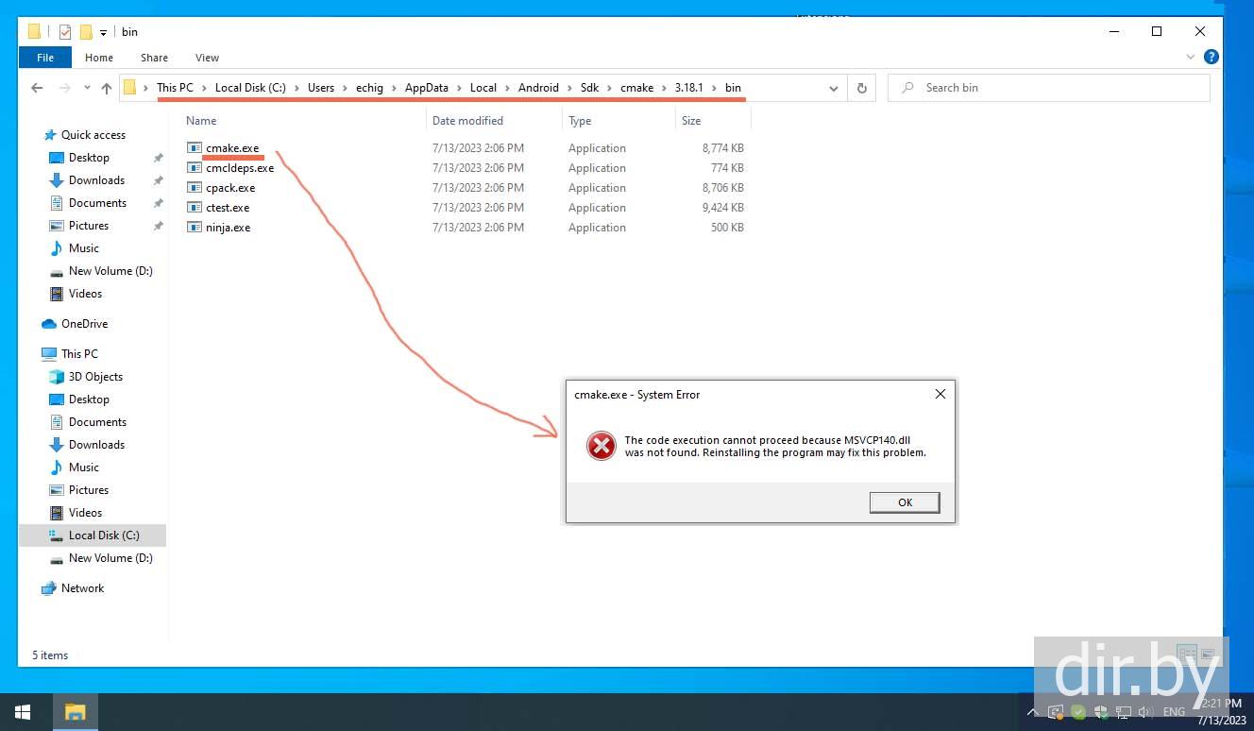Viewport: 1254px width, 731px height.
Task: Click the Network icon in the sidebar
Action: [49, 588]
